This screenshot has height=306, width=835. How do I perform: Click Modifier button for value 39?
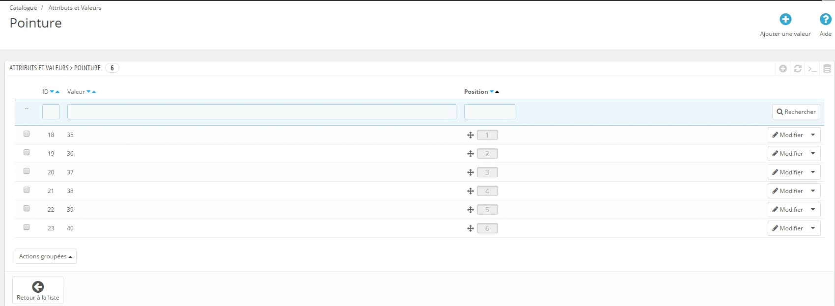click(787, 210)
